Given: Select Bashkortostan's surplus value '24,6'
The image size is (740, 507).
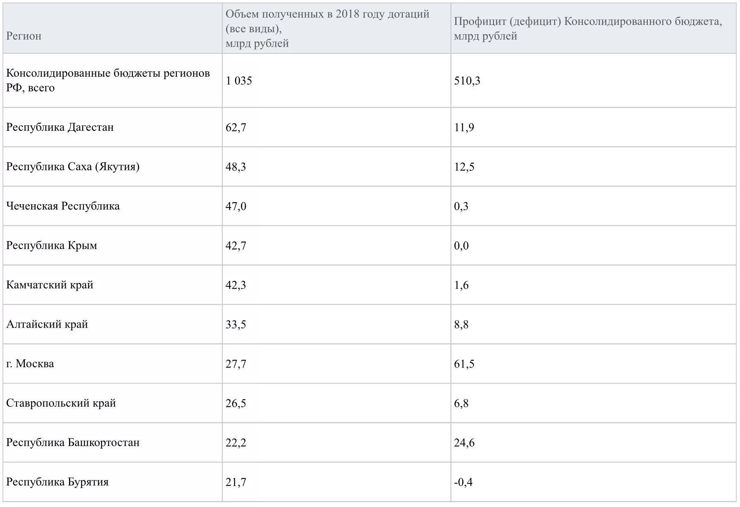Looking at the screenshot, I should click(x=464, y=443).
